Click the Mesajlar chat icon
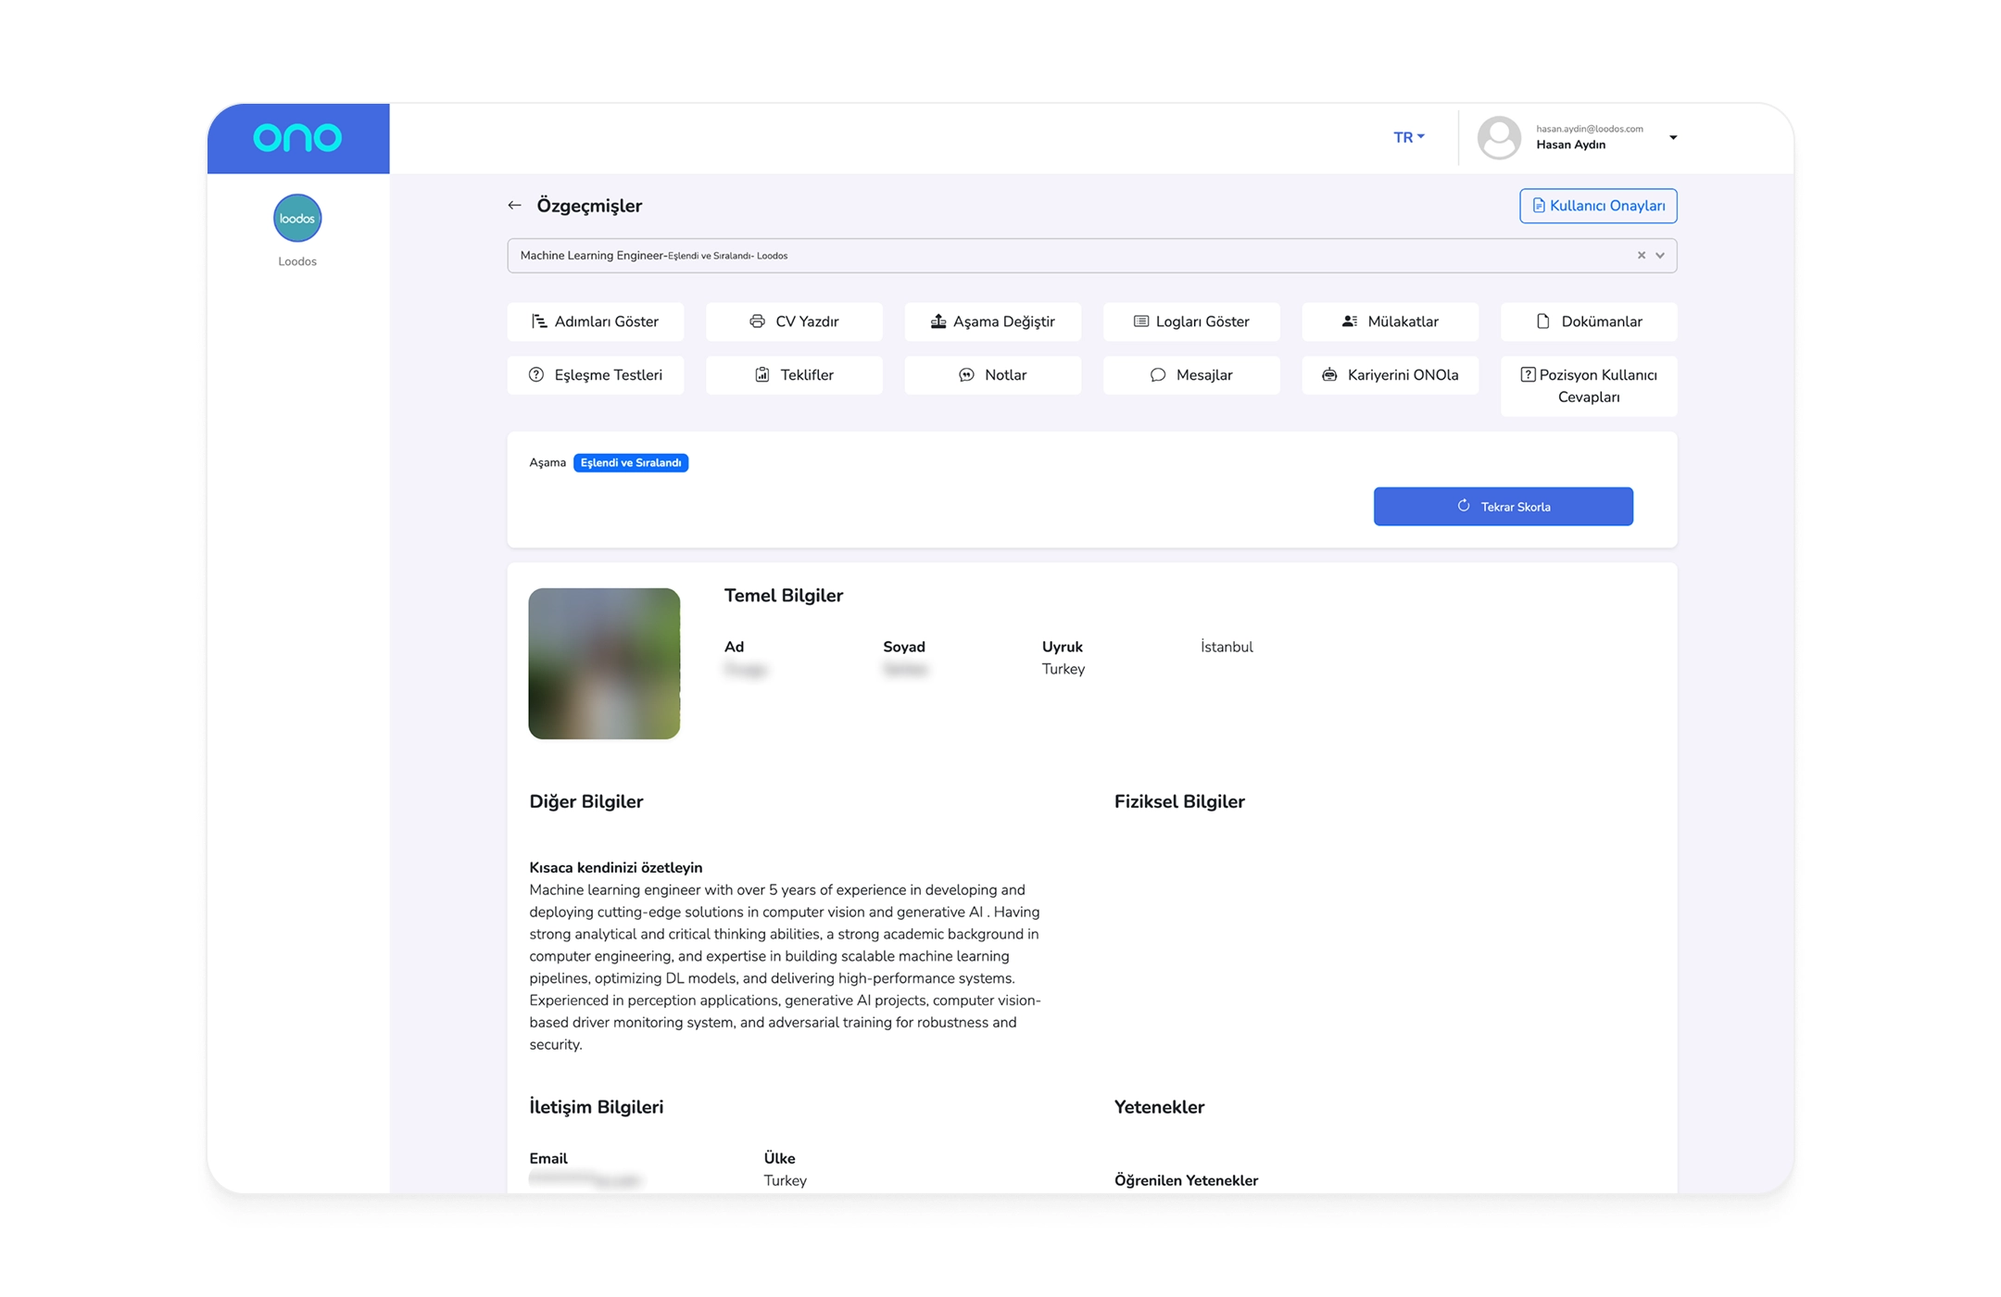 [x=1157, y=375]
